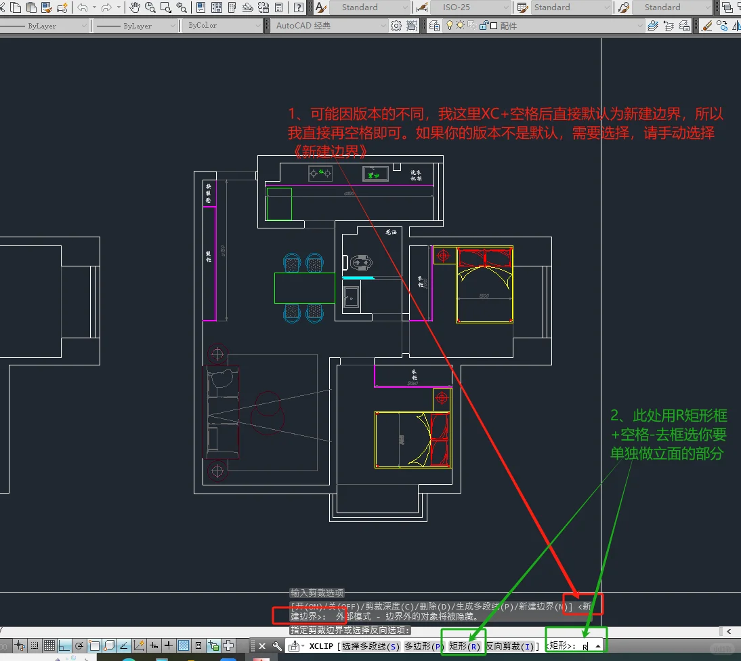Image resolution: width=741 pixels, height=661 pixels.
Task: Open the ByColor plot style dropdown
Action: pyautogui.click(x=222, y=26)
